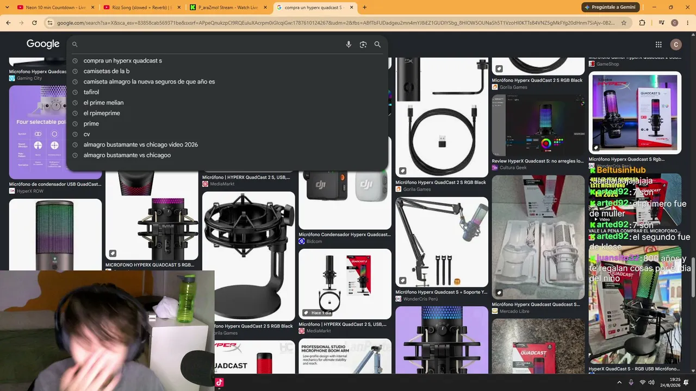Open the Review HyperX Quadcast S image
696x391 pixels.
click(538, 125)
